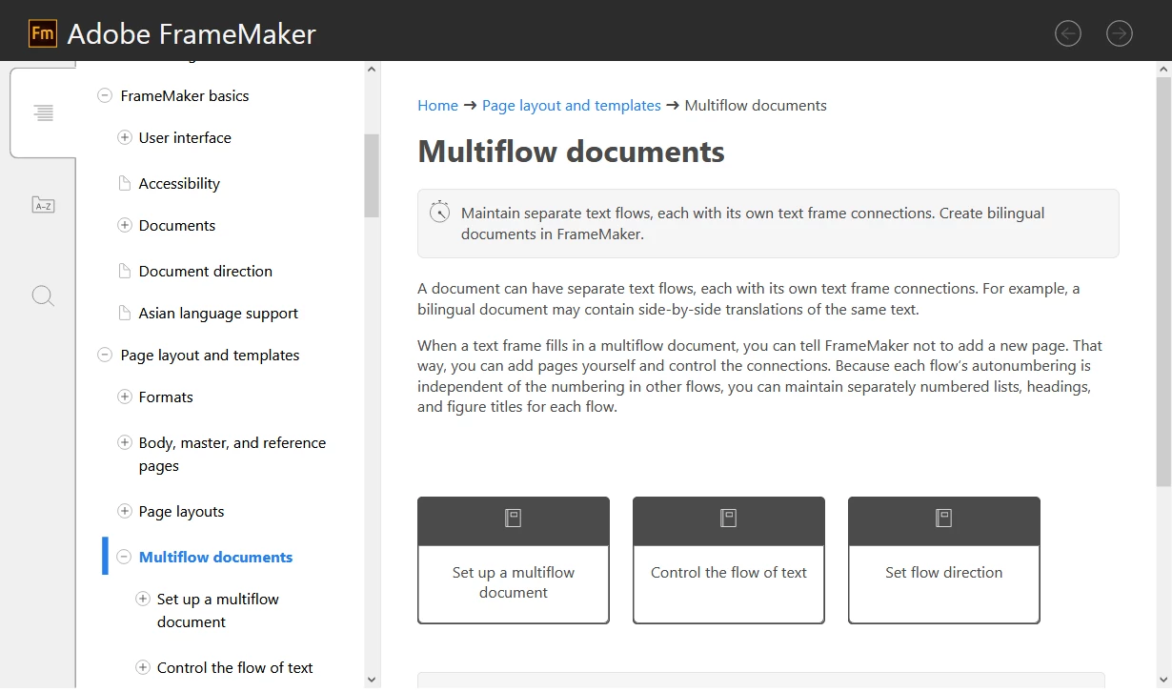This screenshot has height=692, width=1172.
Task: Open the Page layouts topic
Action: (x=181, y=511)
